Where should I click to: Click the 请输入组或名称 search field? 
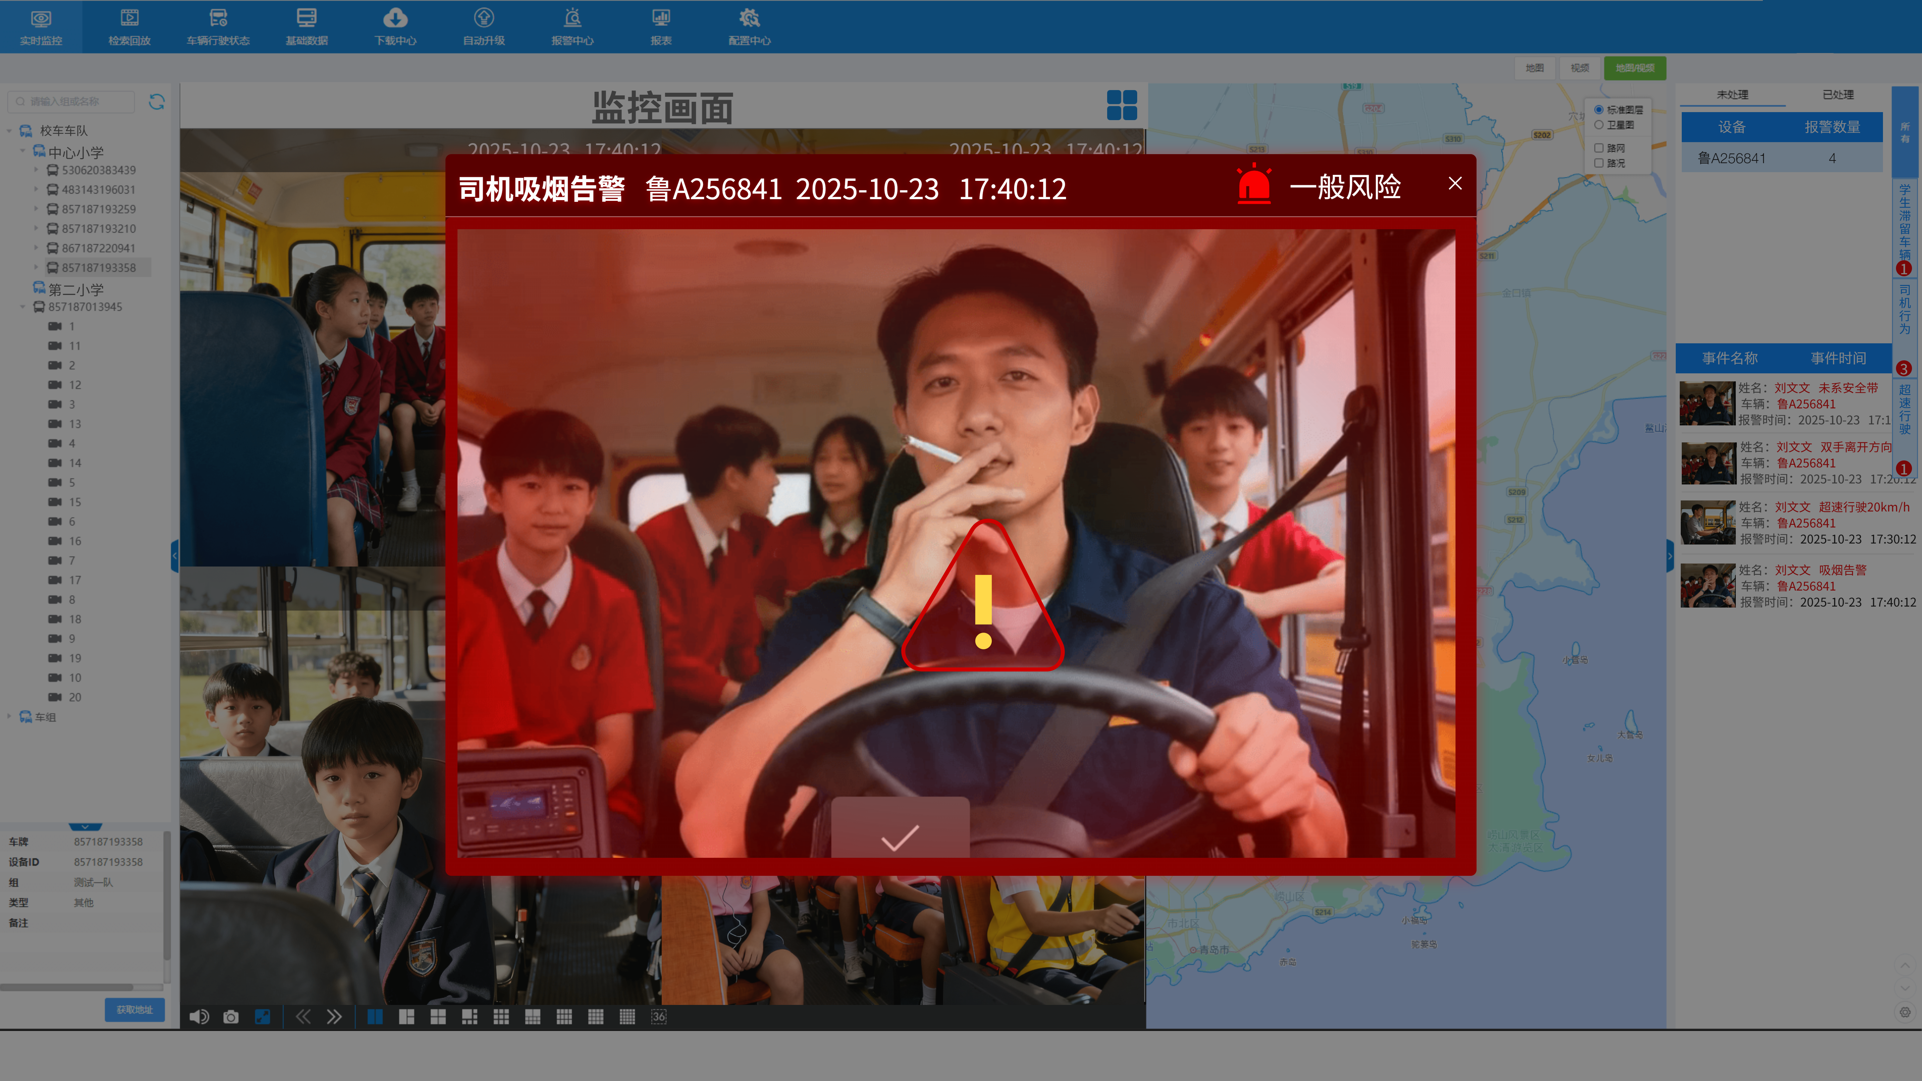pos(71,101)
